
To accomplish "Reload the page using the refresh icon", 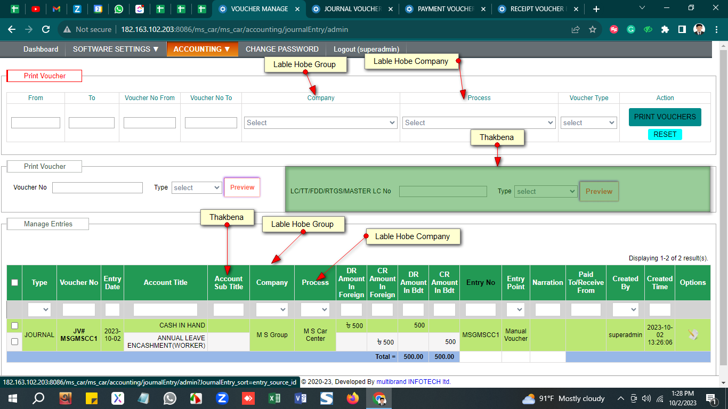I will (x=46, y=30).
